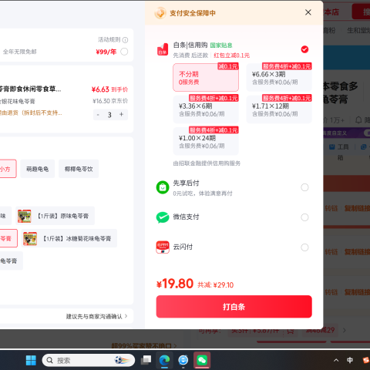This screenshot has height=370, width=370.
Task: Enable the ¥99/年 free shipping option
Action: click(x=124, y=52)
